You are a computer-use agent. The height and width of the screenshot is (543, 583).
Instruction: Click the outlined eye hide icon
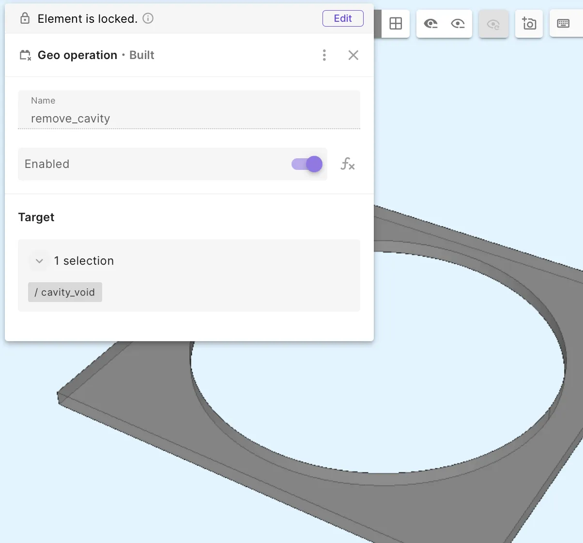point(458,23)
